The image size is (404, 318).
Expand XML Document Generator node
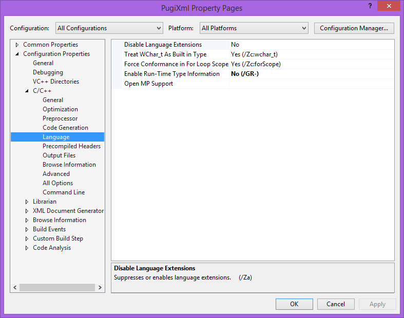click(x=27, y=211)
